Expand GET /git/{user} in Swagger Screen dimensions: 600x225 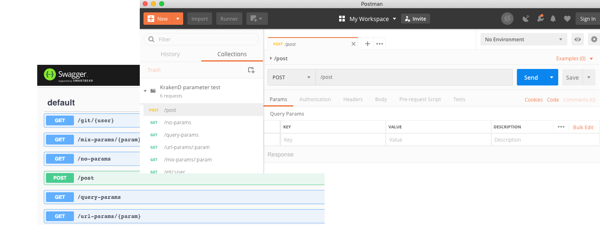[x=92, y=121]
